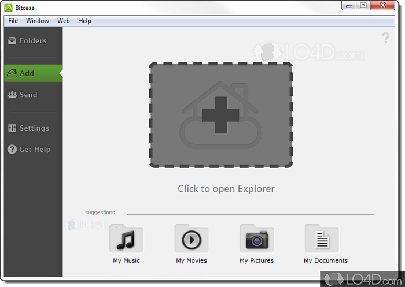Screen dimensions: 405x287
Task: Click the My Pictures label
Action: (256, 260)
